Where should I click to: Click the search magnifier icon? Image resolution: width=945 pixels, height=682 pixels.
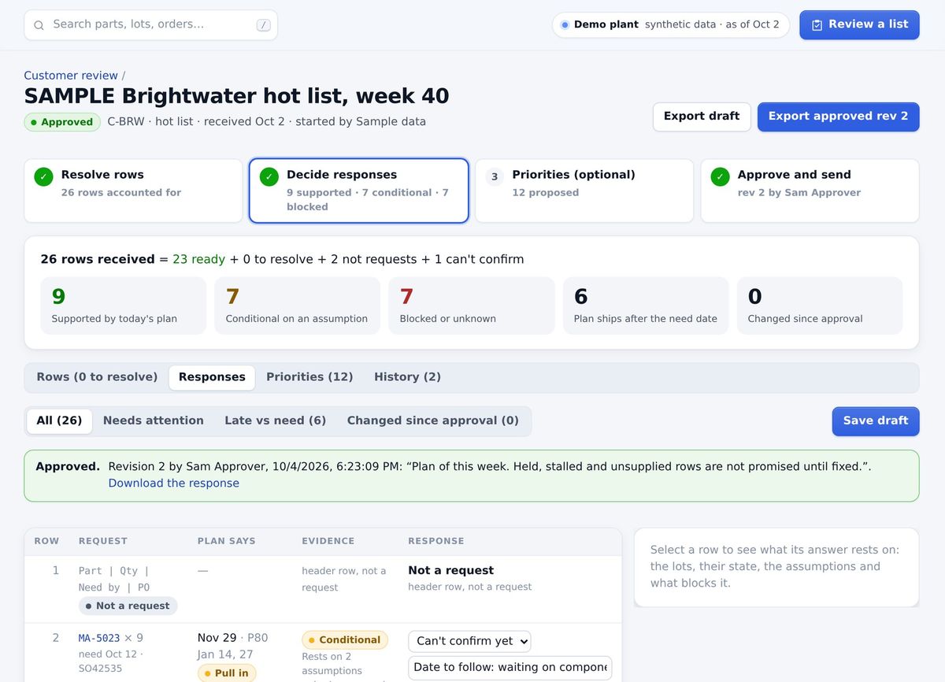(x=39, y=25)
